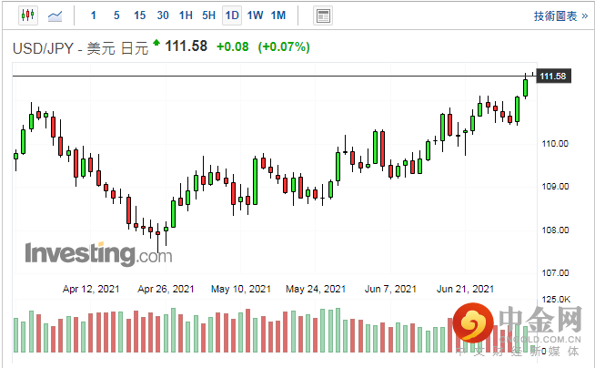The image size is (595, 368).
Task: Switch to the area line chart icon
Action: point(55,16)
